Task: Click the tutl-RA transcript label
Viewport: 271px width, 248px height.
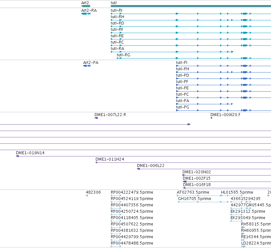Action: click(x=118, y=49)
